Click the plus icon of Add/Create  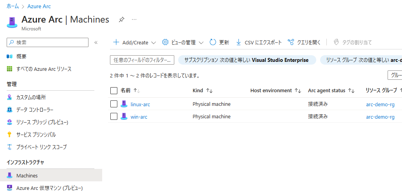[116, 42]
